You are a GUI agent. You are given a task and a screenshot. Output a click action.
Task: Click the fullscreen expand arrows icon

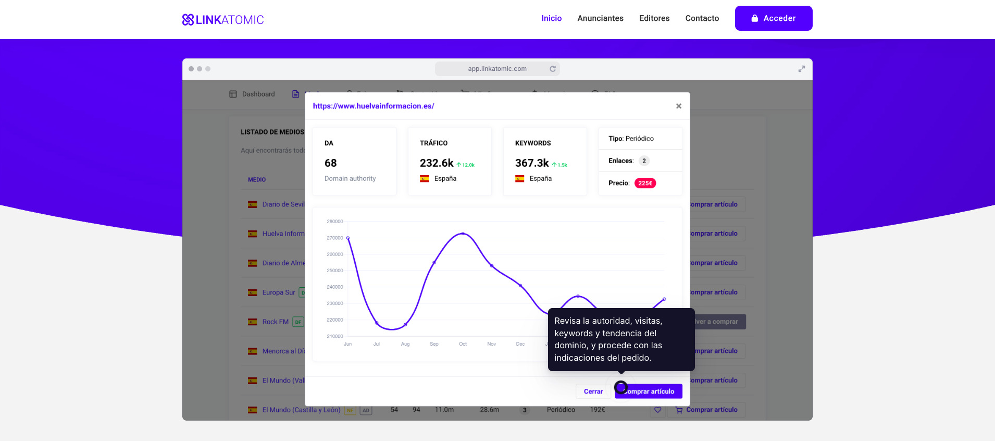coord(801,69)
